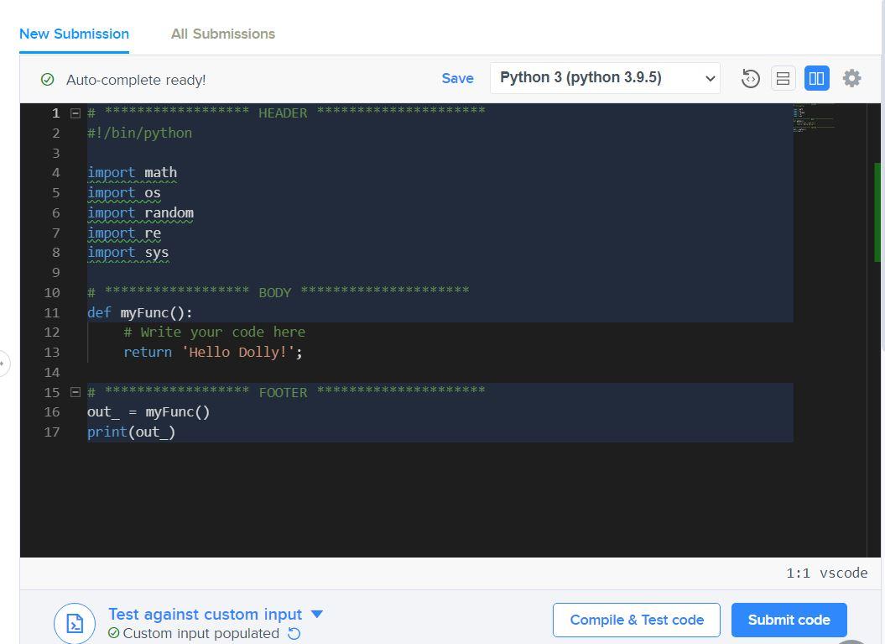This screenshot has height=644, width=885.
Task: Click the editor vertical scrollbar thumb
Action: click(877, 212)
